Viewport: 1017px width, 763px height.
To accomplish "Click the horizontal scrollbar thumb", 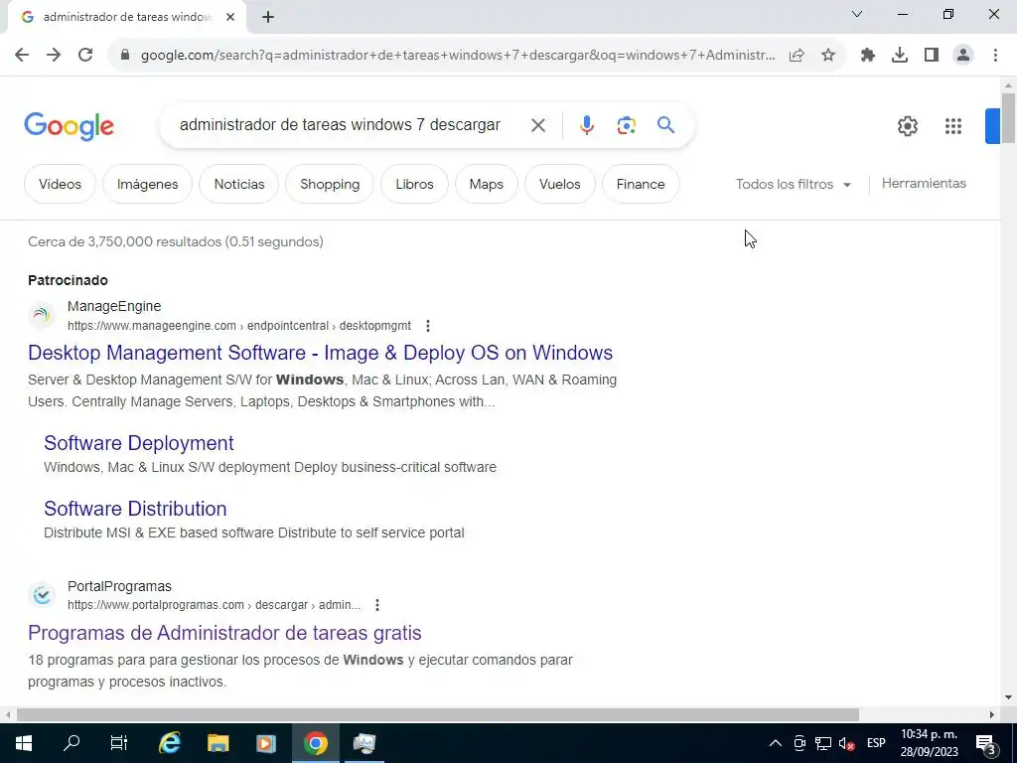I will pos(438,714).
